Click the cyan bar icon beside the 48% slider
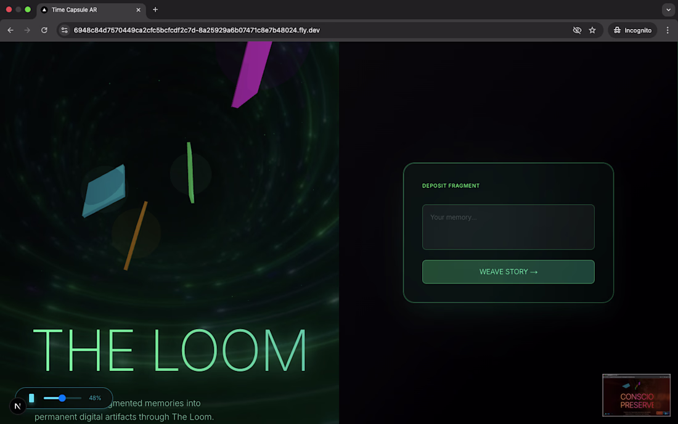Image resolution: width=678 pixels, height=424 pixels. coord(31,398)
